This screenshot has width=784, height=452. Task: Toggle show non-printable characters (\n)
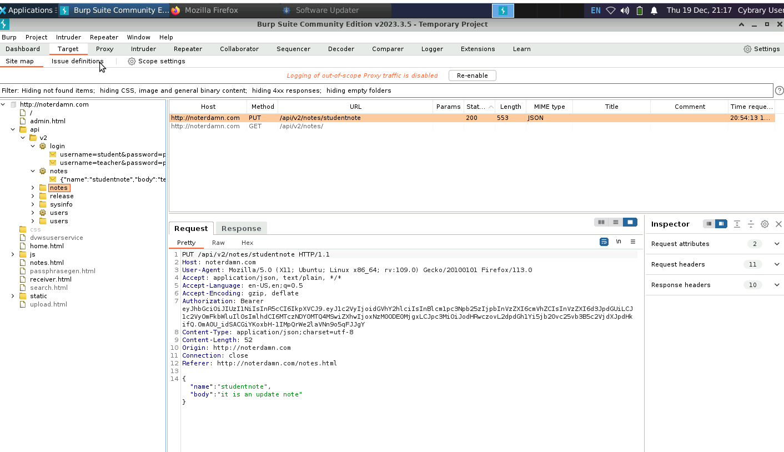[619, 242]
